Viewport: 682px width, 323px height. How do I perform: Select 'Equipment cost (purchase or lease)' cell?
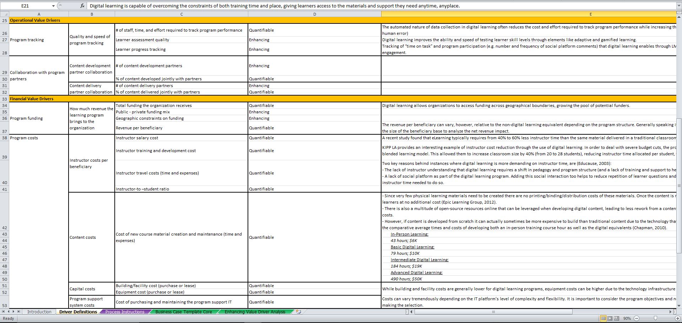(x=182, y=292)
